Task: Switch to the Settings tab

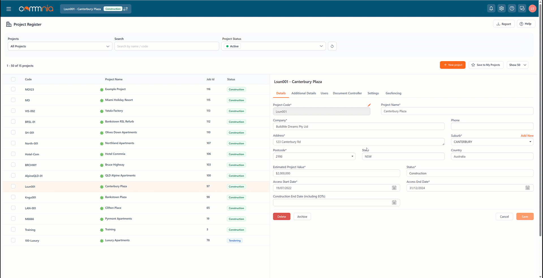Action: coord(373,93)
